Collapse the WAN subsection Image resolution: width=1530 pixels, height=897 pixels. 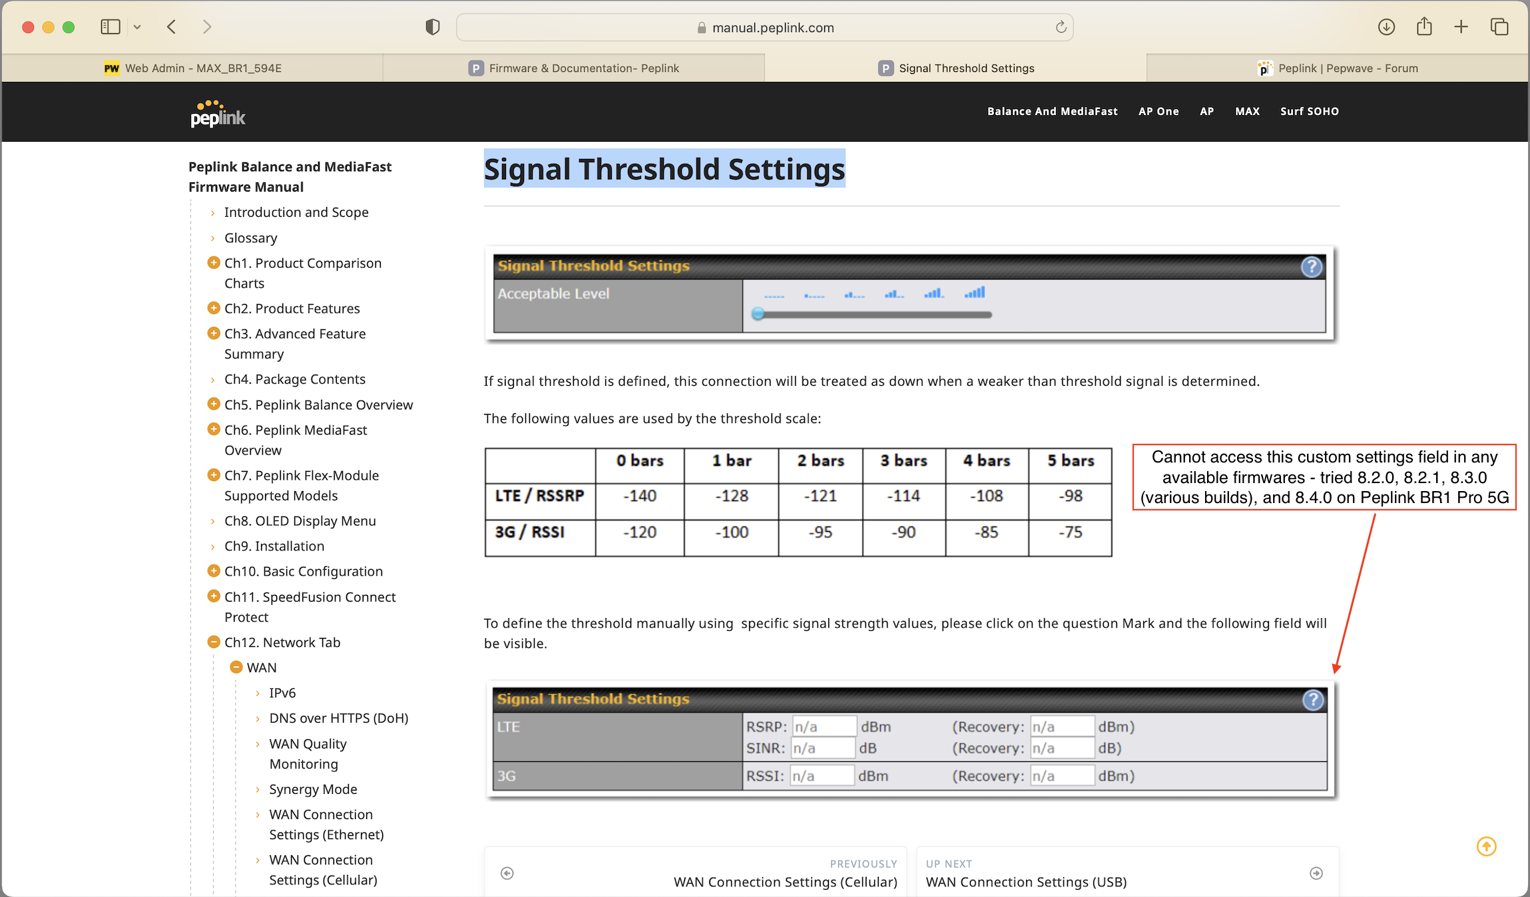coord(236,666)
